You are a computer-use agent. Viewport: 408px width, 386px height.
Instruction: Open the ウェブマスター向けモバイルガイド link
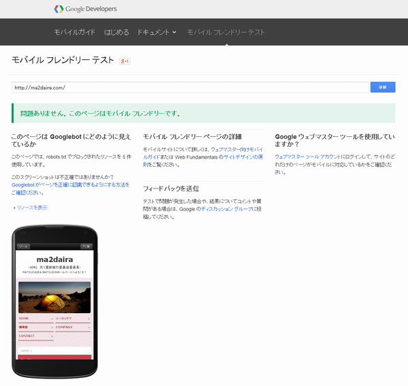pos(203,153)
